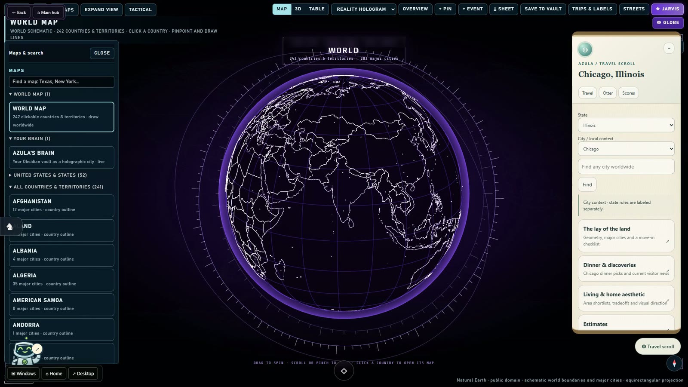The width and height of the screenshot is (688, 387).
Task: Click Save to Vault
Action: [543, 9]
